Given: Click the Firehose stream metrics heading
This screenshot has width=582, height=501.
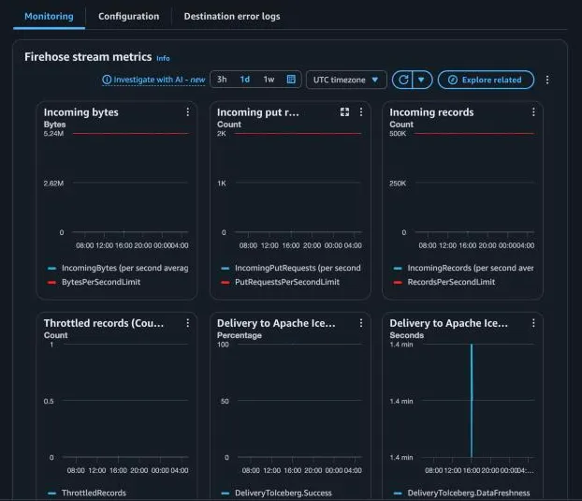Looking at the screenshot, I should click(x=88, y=57).
